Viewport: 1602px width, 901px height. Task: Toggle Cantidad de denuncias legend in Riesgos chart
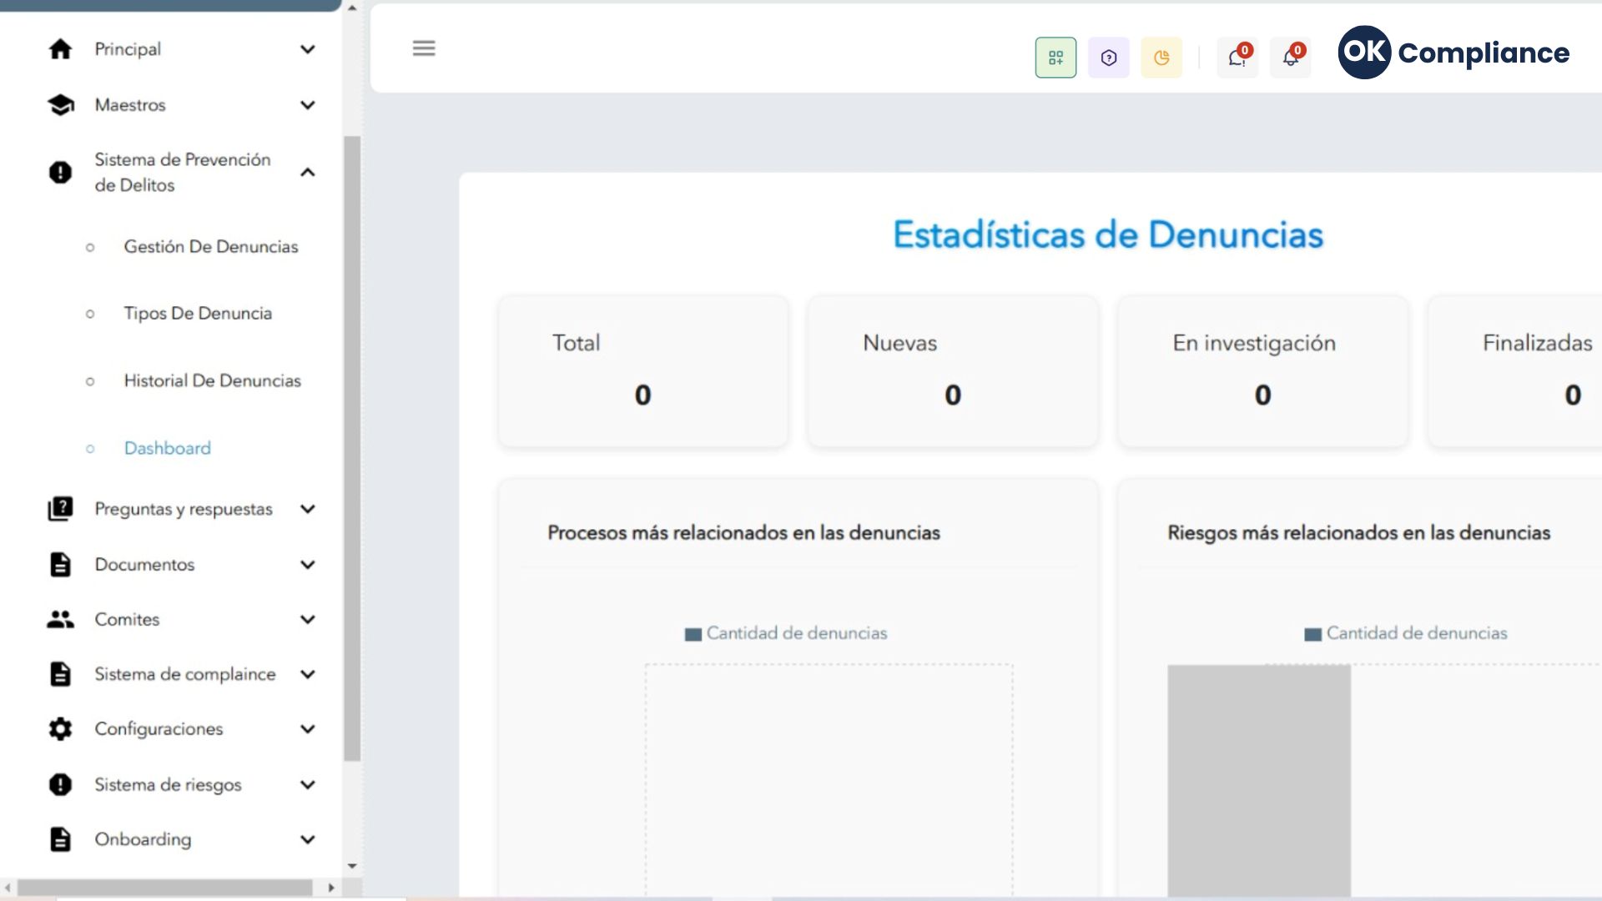pos(1406,633)
